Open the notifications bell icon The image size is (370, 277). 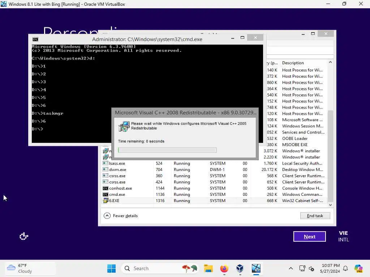[345, 268]
